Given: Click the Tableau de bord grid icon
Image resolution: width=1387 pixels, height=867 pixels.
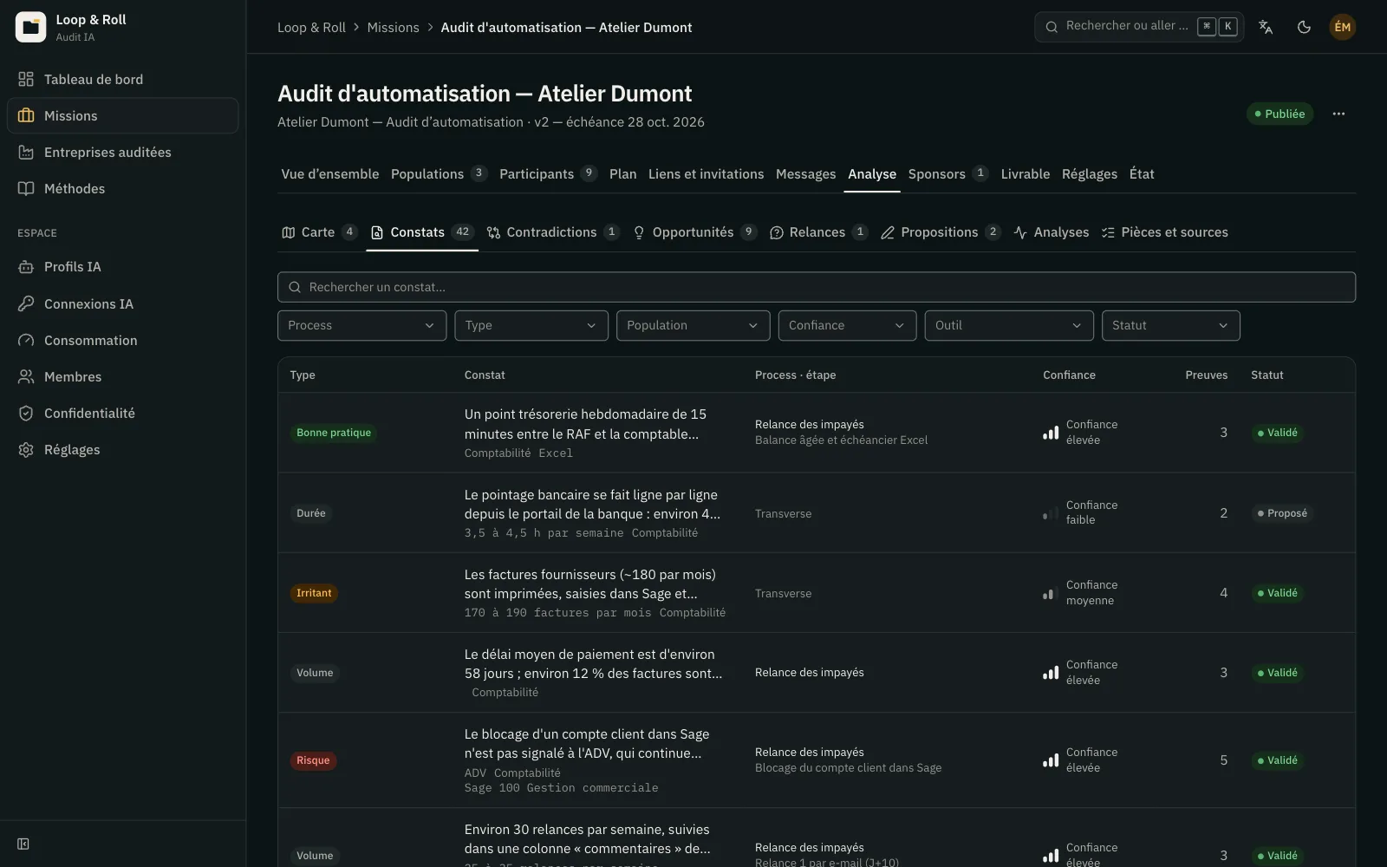Looking at the screenshot, I should click(x=26, y=79).
